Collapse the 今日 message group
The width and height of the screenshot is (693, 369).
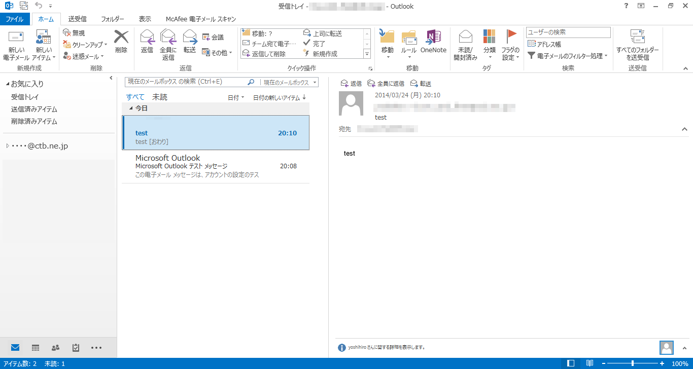coord(131,108)
